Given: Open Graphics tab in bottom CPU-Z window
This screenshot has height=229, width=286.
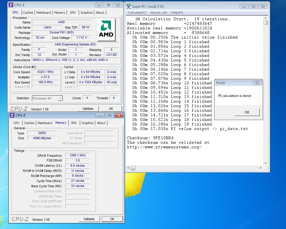Looking at the screenshot, I should [x=88, y=123].
